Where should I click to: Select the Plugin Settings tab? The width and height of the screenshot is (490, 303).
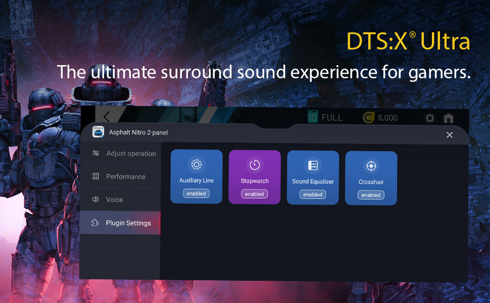(x=120, y=223)
